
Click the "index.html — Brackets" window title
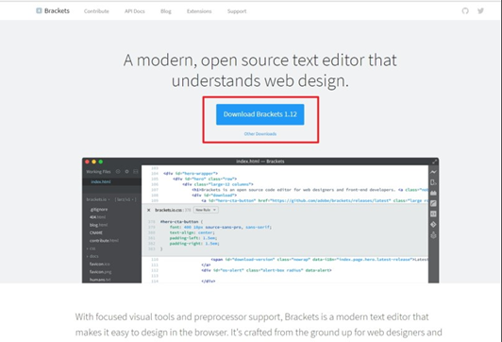260,162
